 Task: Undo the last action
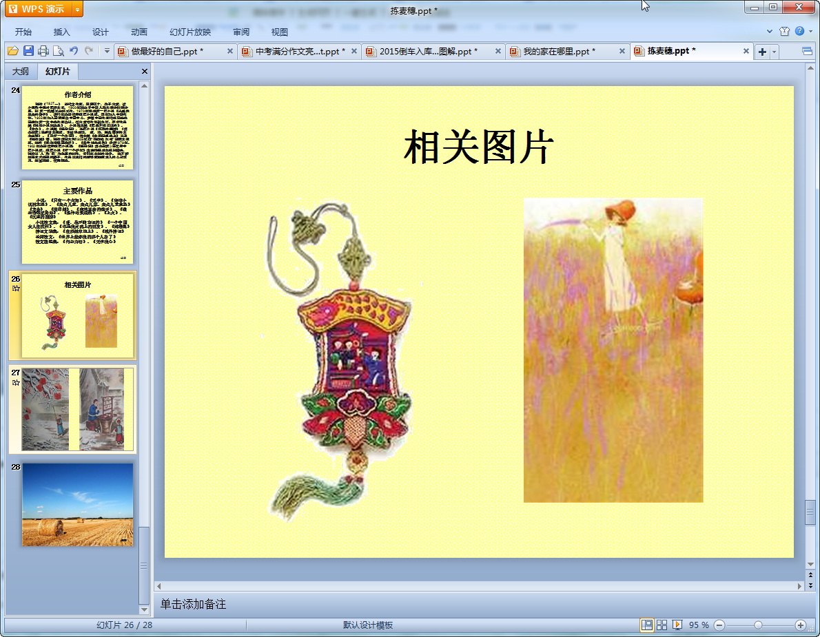coord(74,51)
